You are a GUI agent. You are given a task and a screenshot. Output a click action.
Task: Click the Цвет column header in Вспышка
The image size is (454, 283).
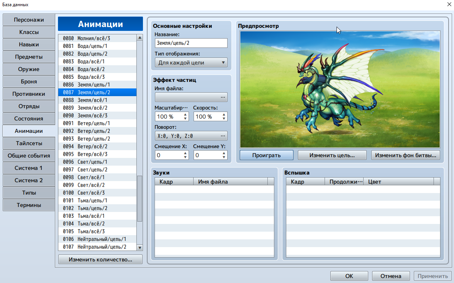(x=398, y=182)
